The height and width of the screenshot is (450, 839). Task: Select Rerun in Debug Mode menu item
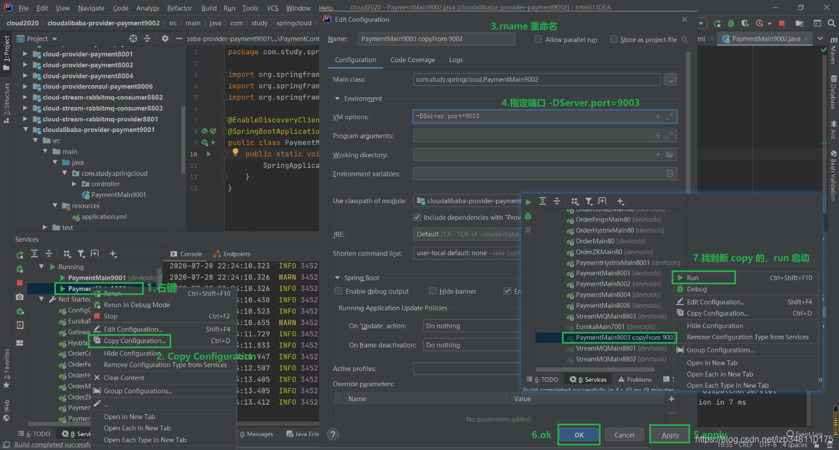coord(137,305)
